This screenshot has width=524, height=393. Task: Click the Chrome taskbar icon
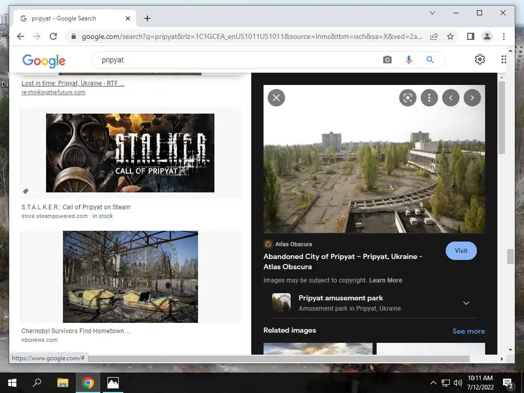coord(88,383)
